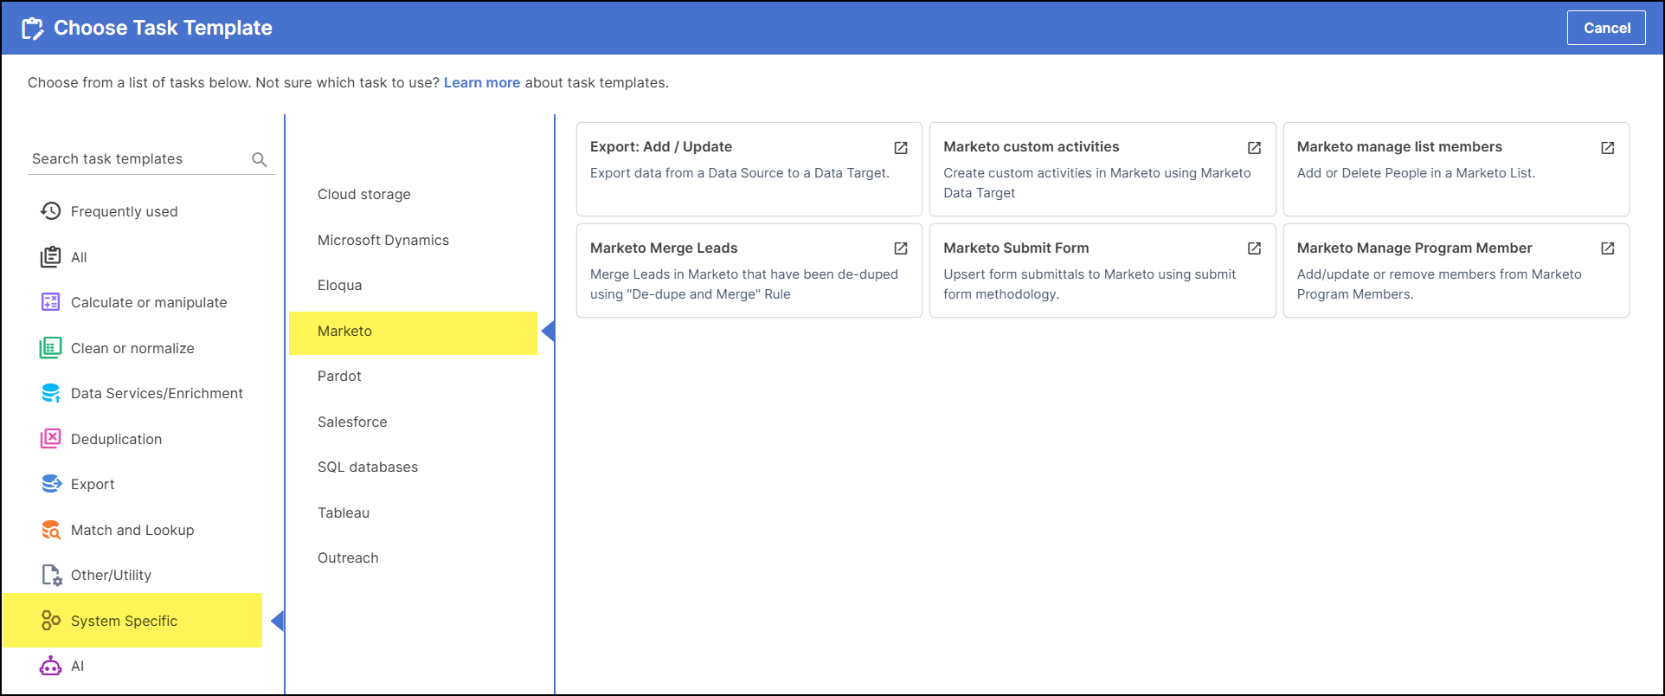Select the System Specific category
1665x696 pixels.
point(132,621)
